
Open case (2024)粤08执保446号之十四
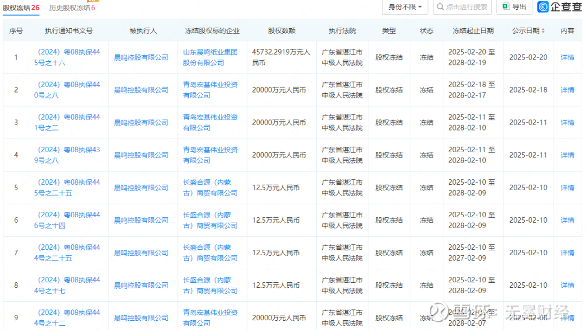(x=67, y=220)
